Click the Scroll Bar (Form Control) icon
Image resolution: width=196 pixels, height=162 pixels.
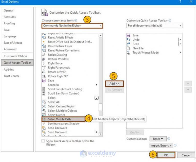[43, 93]
